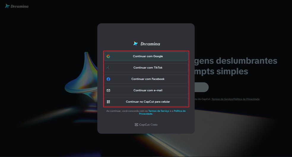The width and height of the screenshot is (292, 157).
Task: Select Continuar com Facebook
Action: point(146,79)
